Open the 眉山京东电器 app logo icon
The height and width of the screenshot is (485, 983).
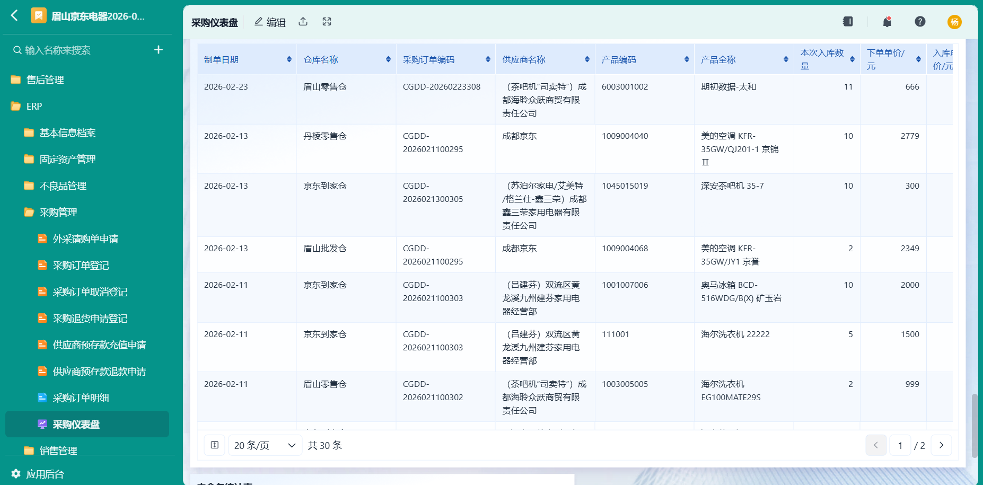coord(38,16)
